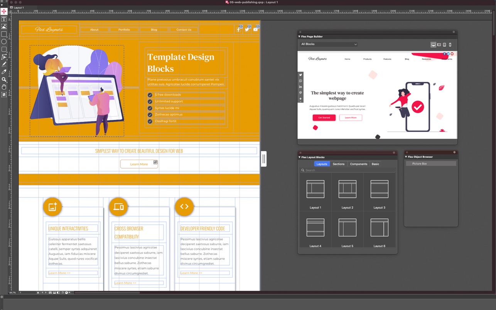
Task: Select the Freehand Pencil tool
Action: pos(4,64)
